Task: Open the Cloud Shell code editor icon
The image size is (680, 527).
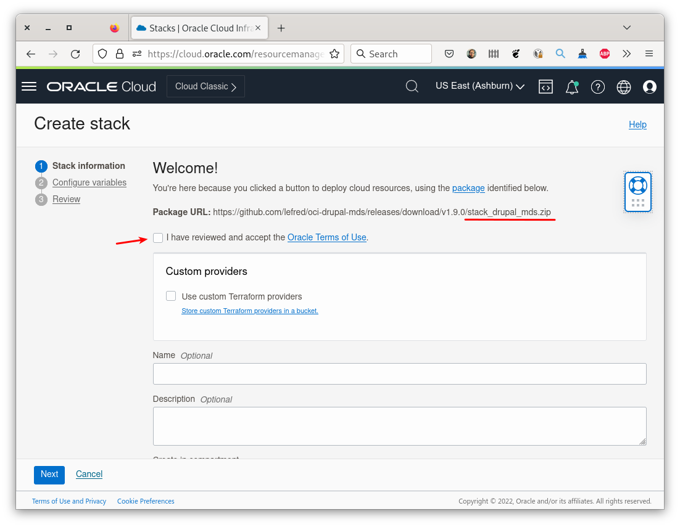Action: (x=545, y=86)
